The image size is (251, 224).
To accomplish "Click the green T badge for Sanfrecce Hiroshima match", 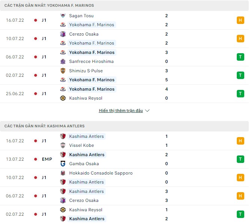I will coord(240,57).
